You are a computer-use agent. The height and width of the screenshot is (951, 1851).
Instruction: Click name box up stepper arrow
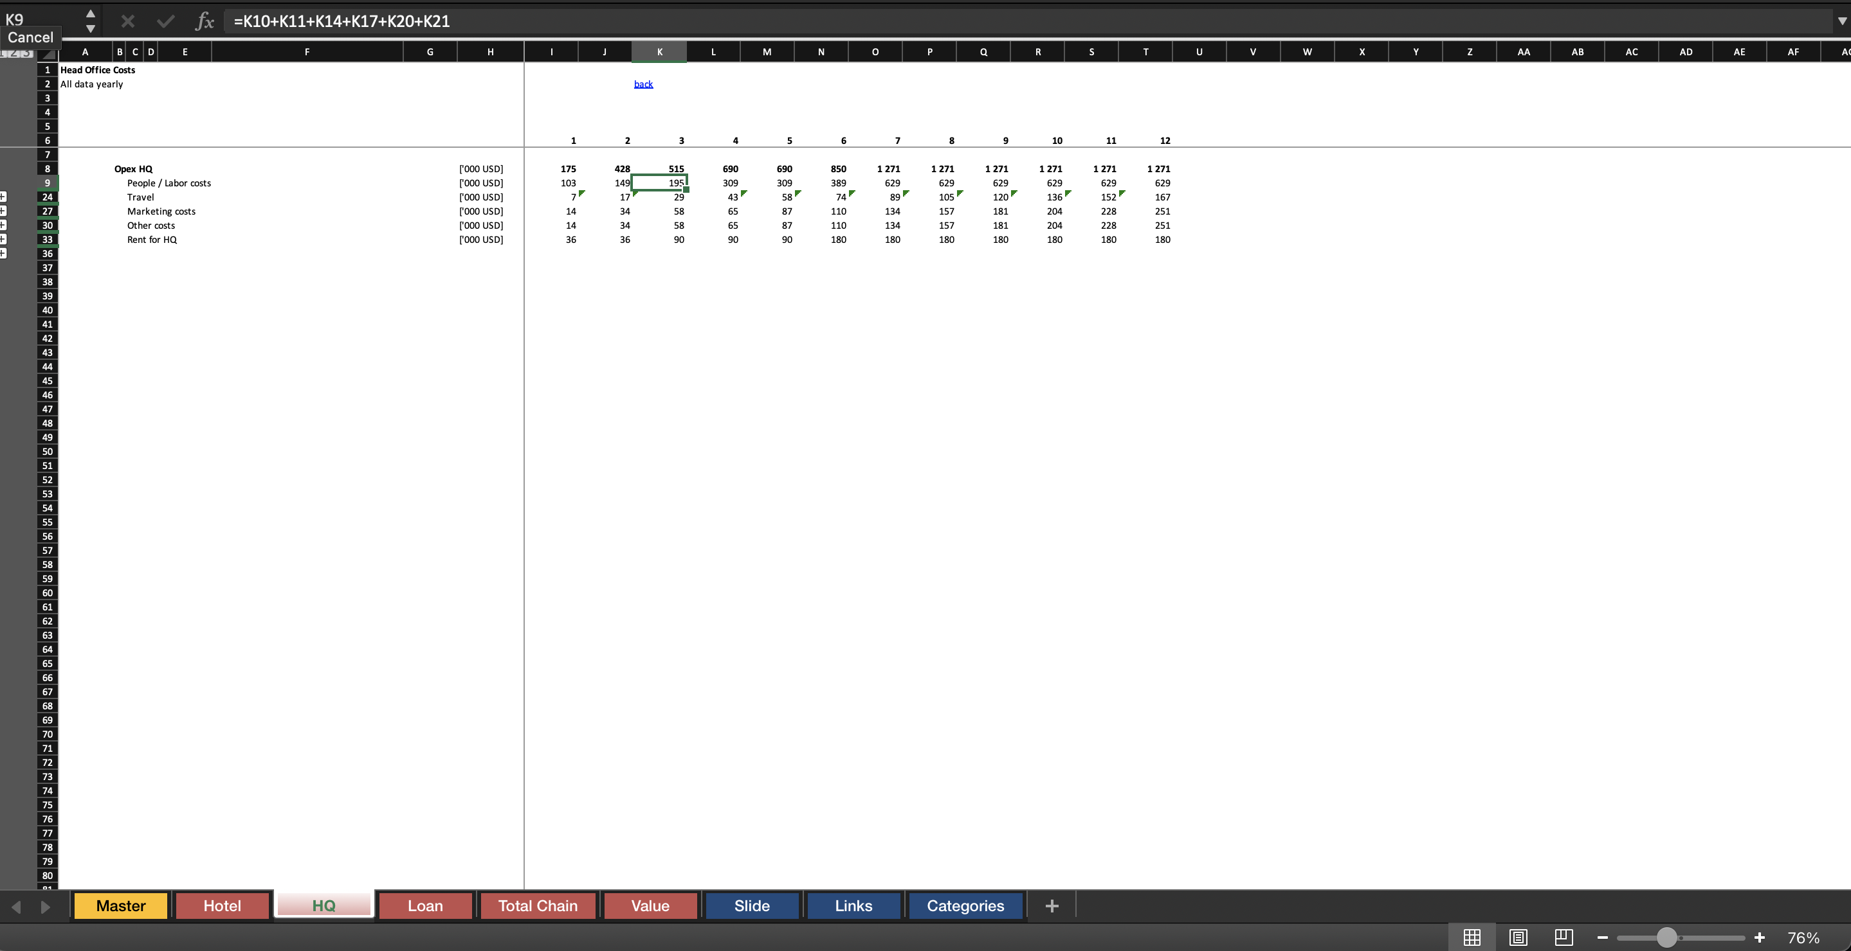(91, 13)
